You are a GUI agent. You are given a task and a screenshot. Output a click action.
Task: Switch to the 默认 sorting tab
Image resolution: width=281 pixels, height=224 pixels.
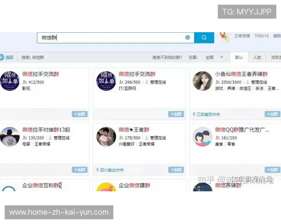point(239,57)
